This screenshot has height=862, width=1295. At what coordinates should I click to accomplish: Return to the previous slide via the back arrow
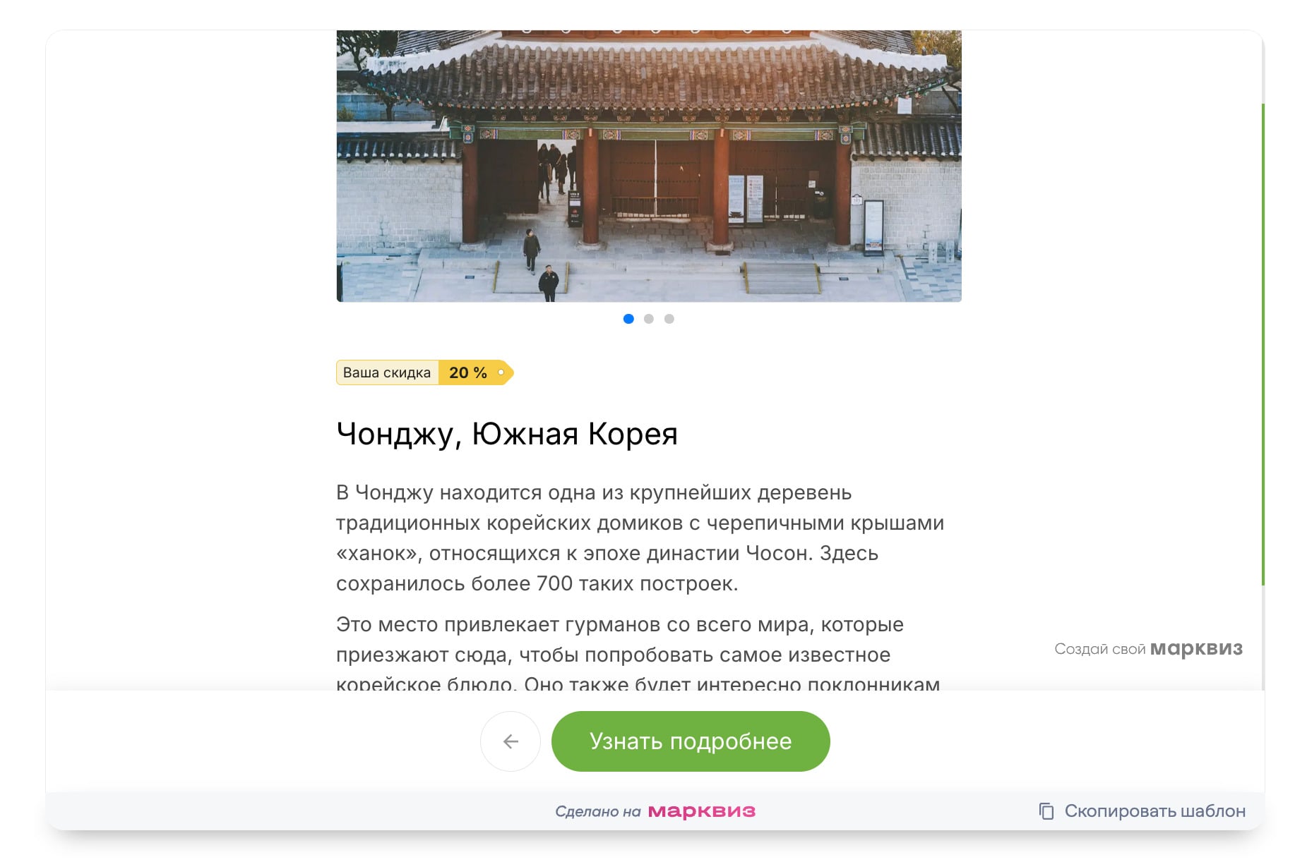(x=510, y=741)
